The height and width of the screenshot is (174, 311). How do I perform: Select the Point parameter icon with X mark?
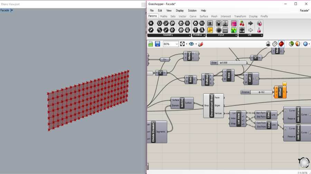tap(151, 23)
